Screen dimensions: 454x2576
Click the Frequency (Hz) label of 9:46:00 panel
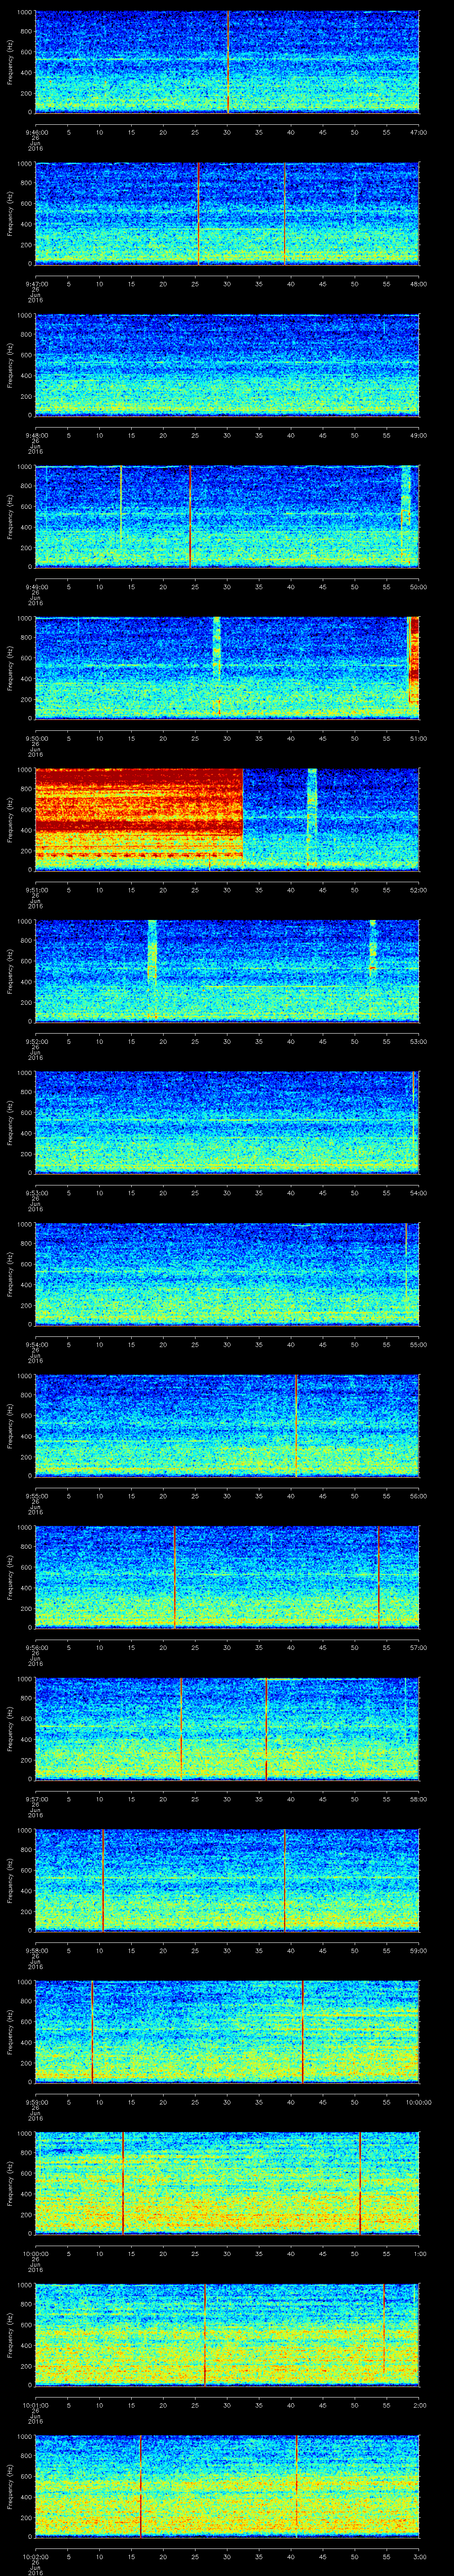tap(10, 62)
